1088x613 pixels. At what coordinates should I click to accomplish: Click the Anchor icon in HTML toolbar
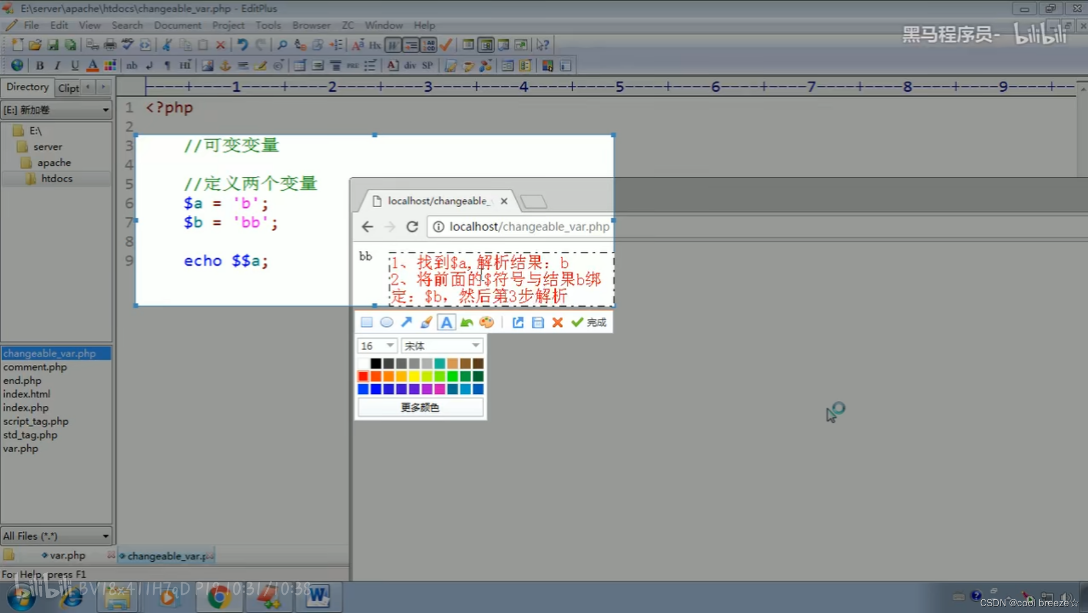point(225,65)
